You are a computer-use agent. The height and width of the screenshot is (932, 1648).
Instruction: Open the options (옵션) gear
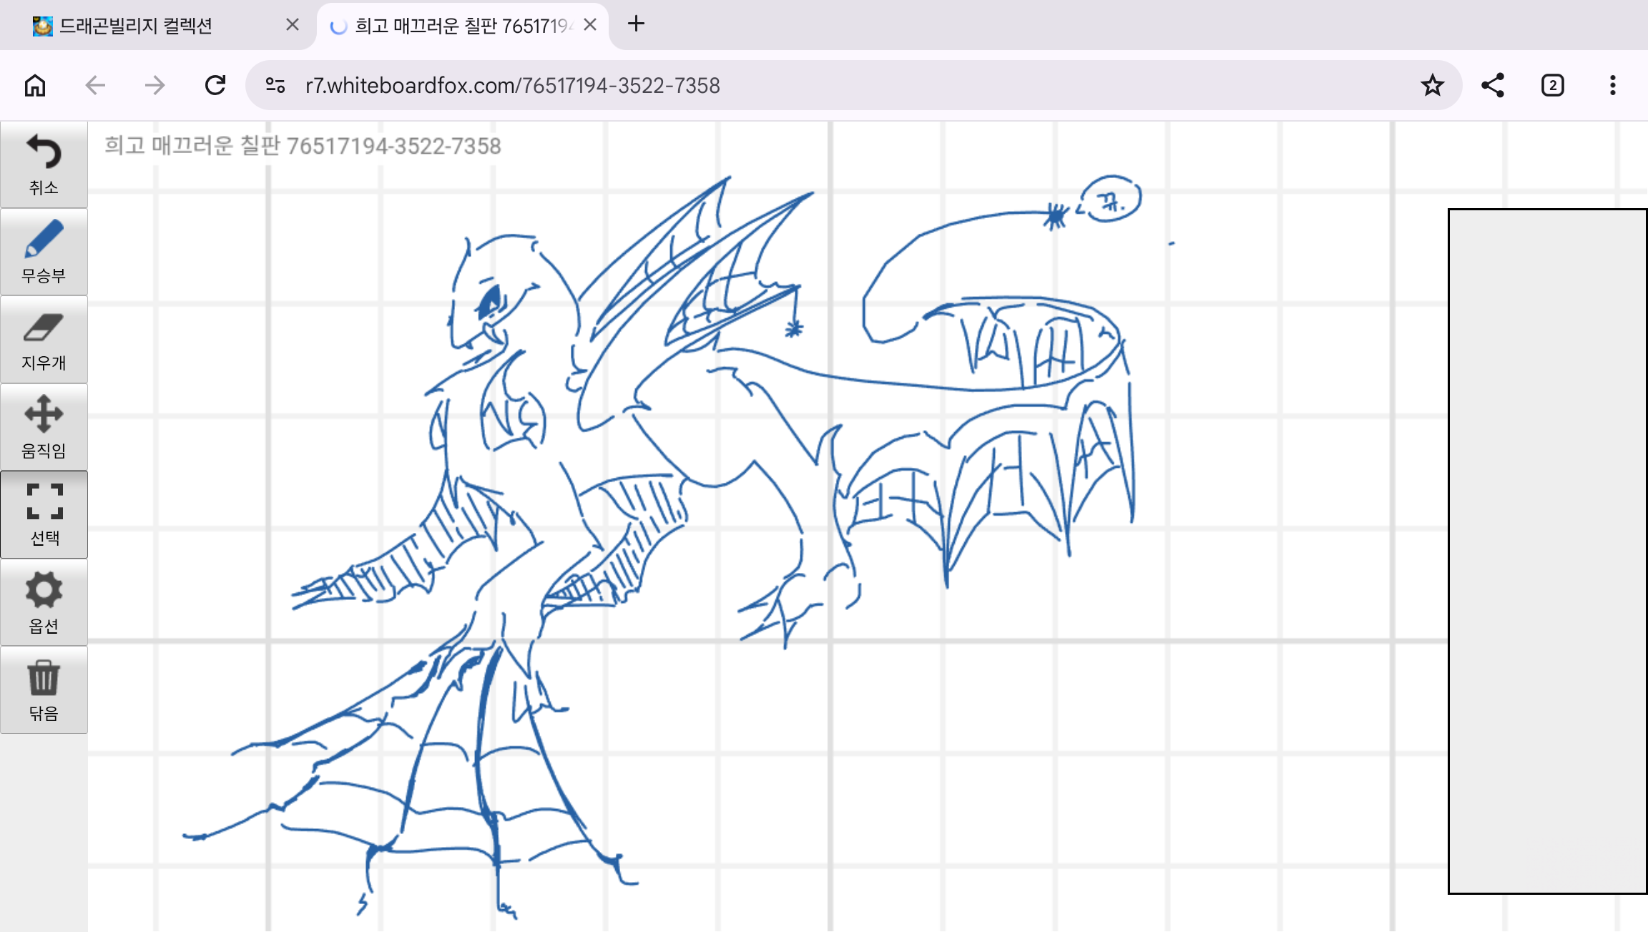click(x=44, y=602)
